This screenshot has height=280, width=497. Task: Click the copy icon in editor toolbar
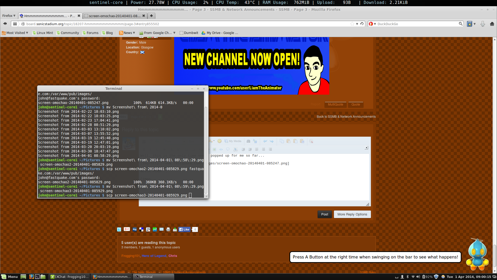(x=282, y=141)
